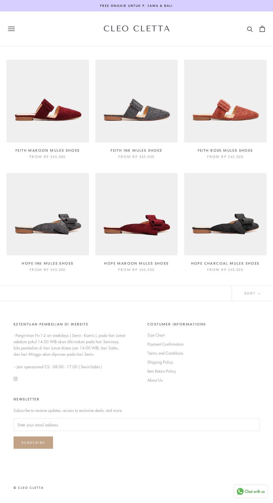Expand the Sort dropdown
This screenshot has width=273, height=503.
252,294
